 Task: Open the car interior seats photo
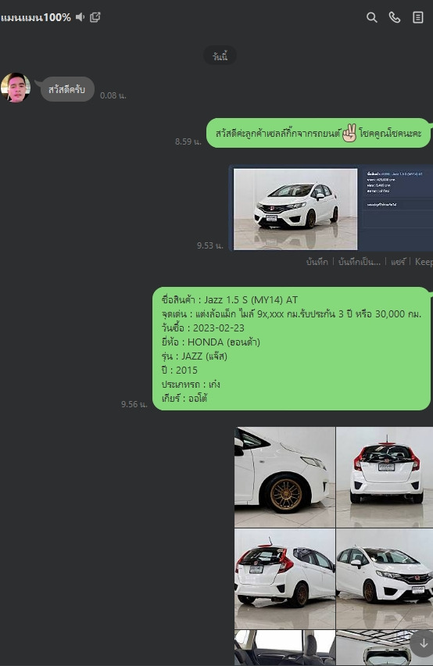tap(284, 648)
